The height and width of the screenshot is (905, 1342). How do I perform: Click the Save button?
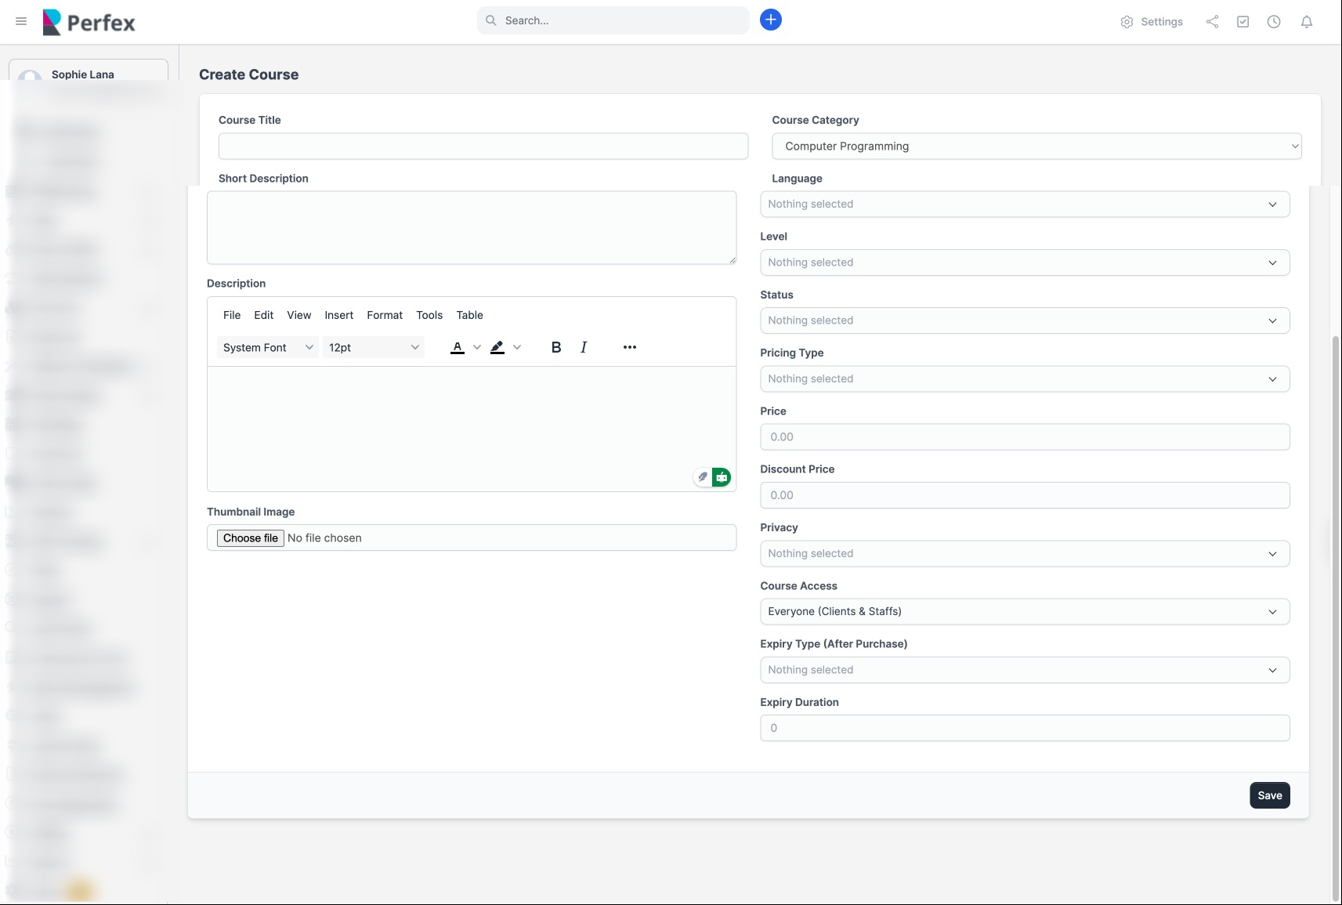point(1269,795)
